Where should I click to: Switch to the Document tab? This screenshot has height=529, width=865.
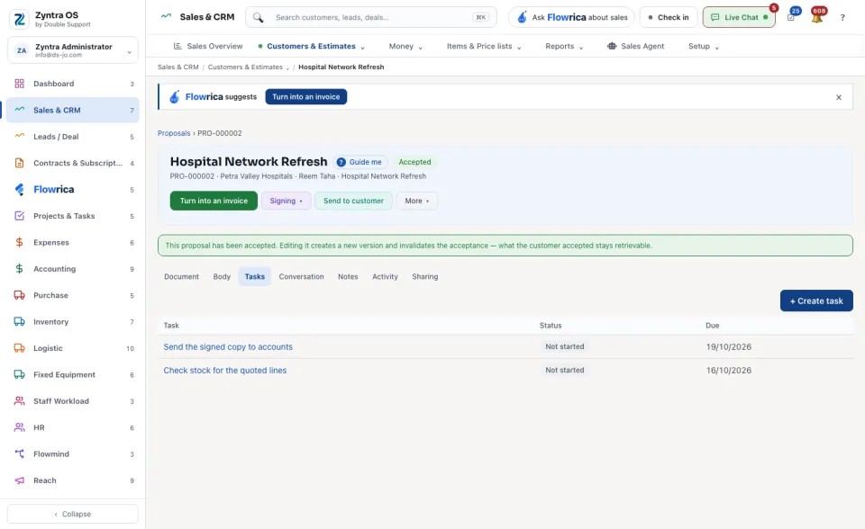pos(181,276)
